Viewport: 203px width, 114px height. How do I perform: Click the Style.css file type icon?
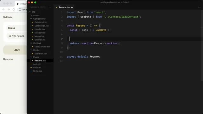(31, 71)
